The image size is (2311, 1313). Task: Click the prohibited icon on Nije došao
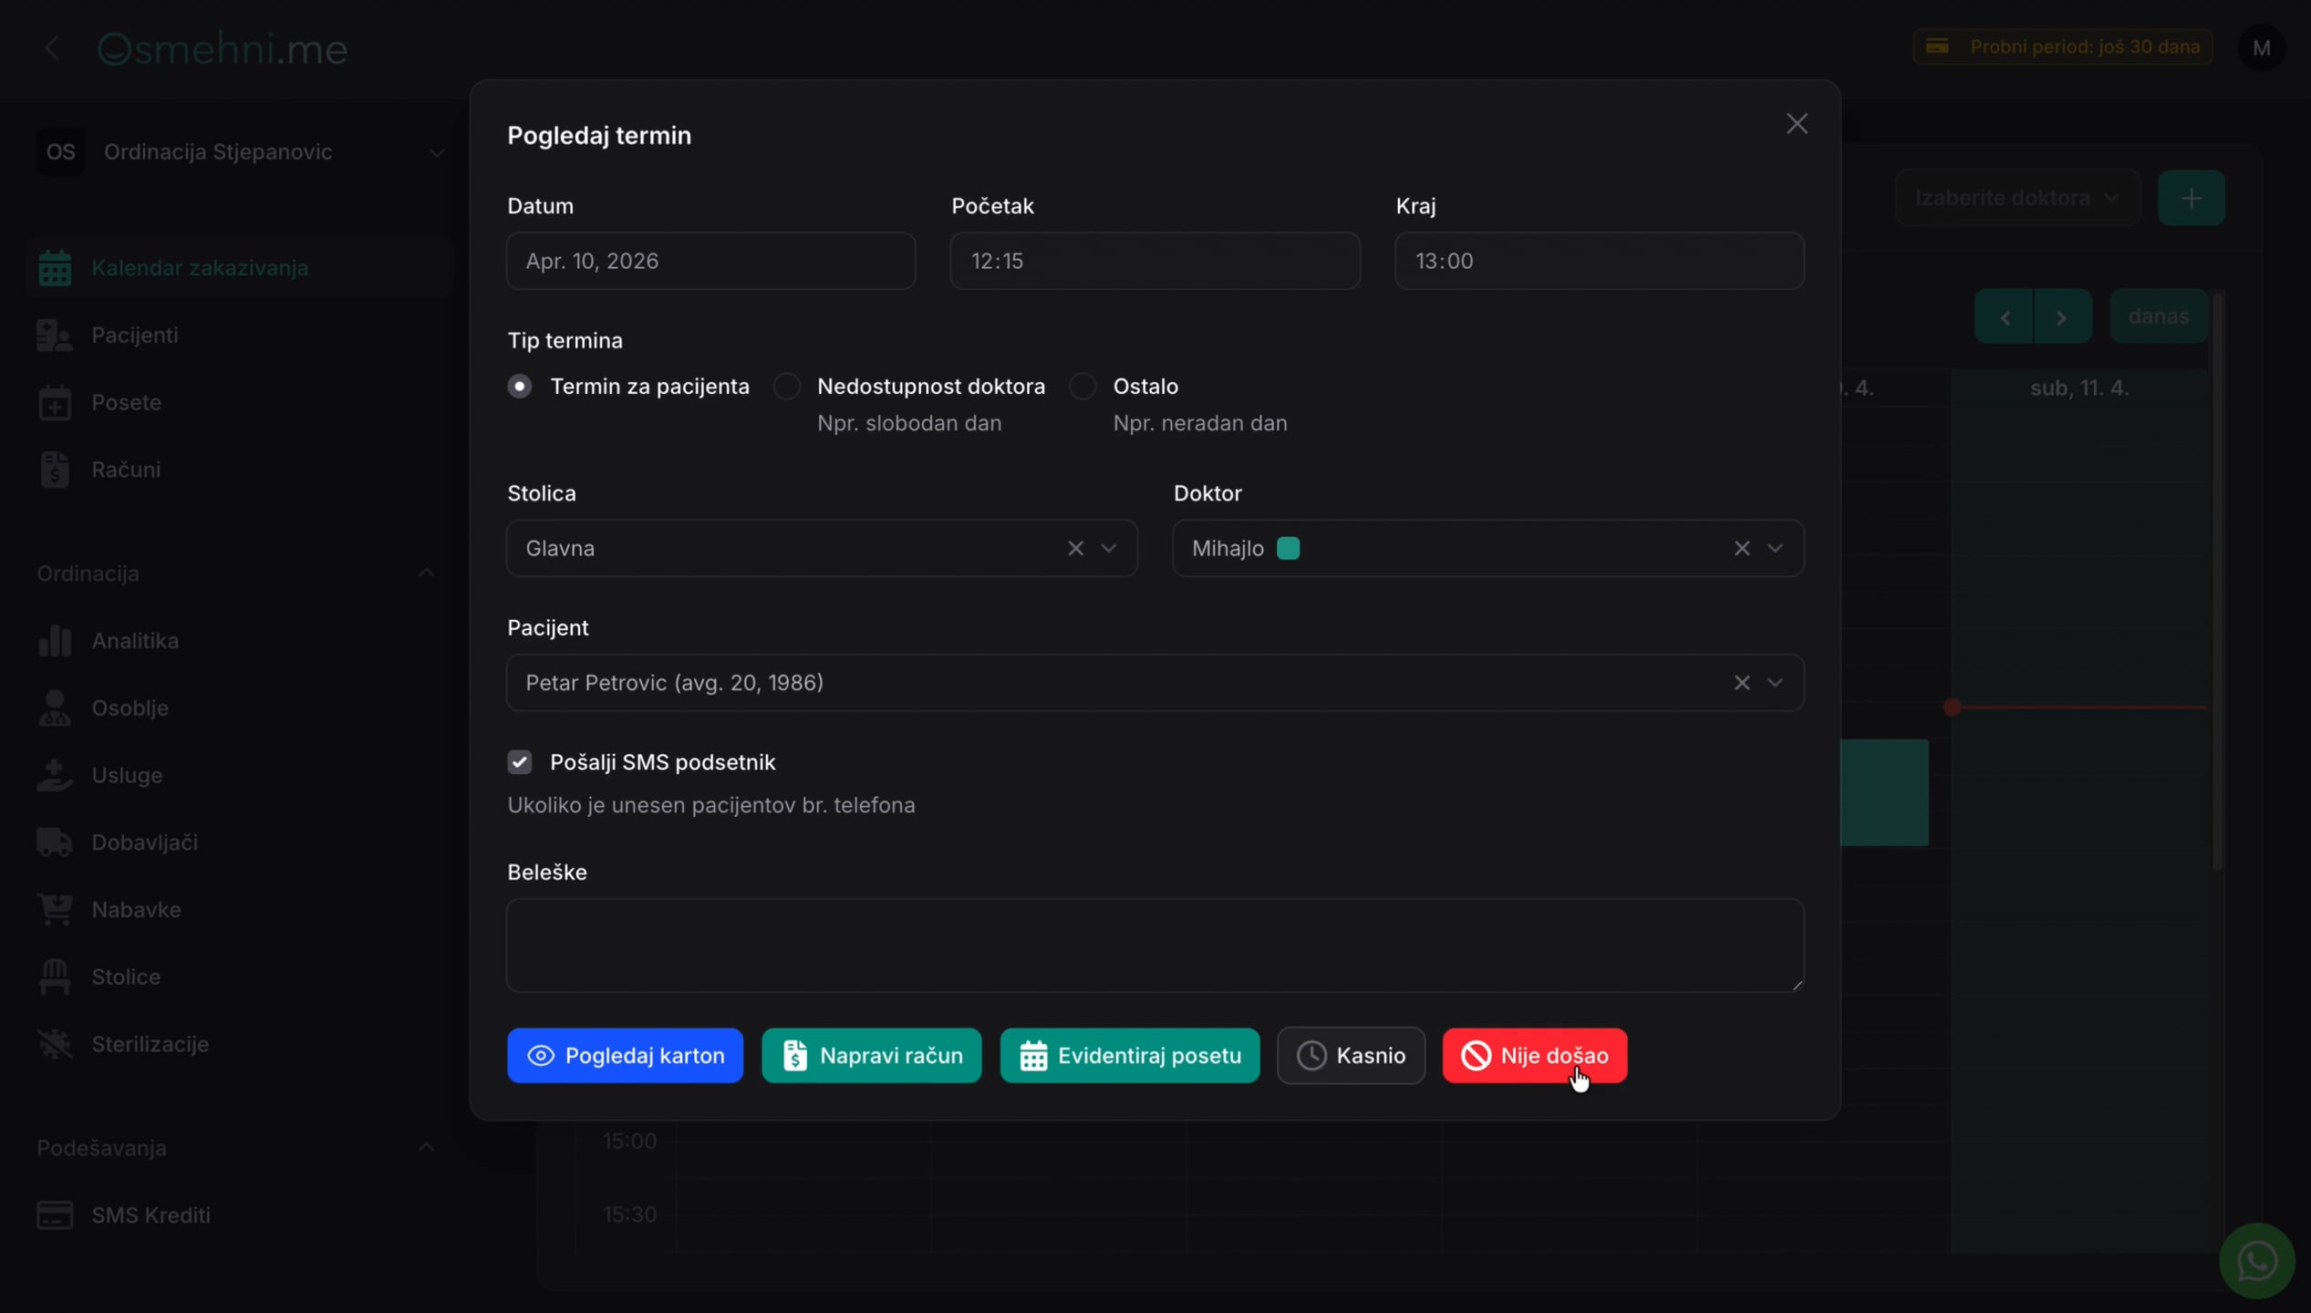tap(1476, 1055)
